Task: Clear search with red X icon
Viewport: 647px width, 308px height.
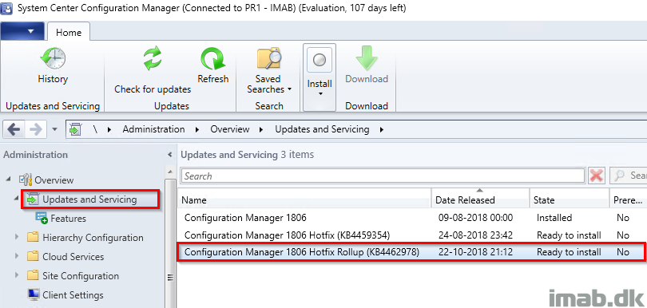Action: click(597, 176)
